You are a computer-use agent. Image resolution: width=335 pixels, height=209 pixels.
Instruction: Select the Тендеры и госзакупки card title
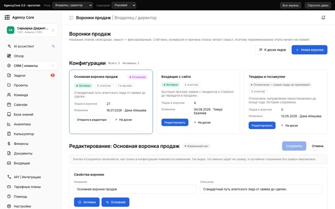click(x=267, y=77)
